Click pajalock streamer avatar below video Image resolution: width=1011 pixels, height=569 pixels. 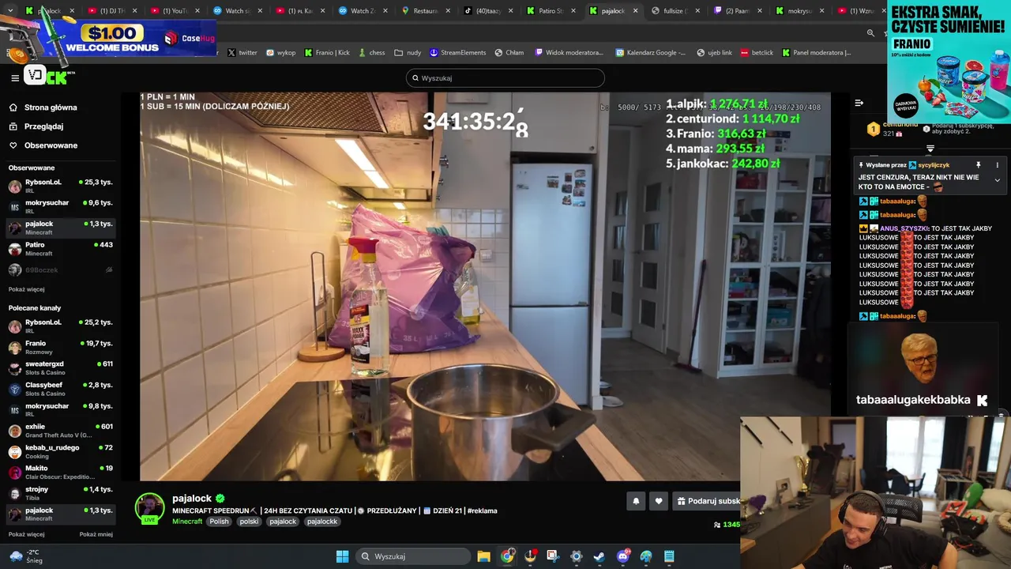click(149, 508)
